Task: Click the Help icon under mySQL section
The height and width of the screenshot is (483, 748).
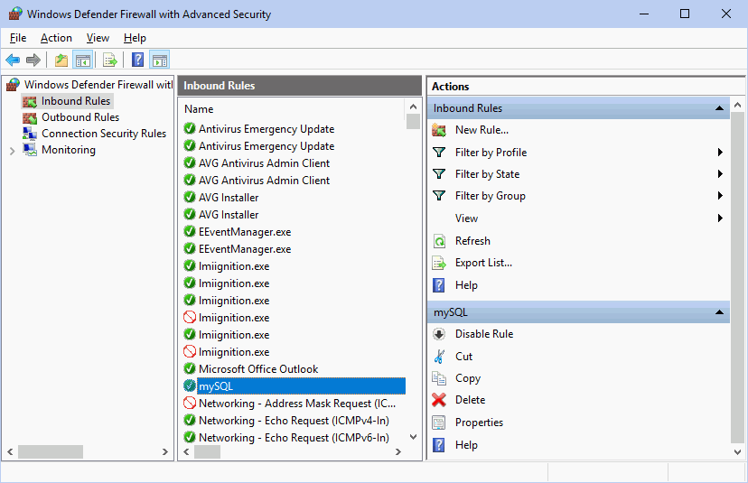Action: [x=438, y=445]
